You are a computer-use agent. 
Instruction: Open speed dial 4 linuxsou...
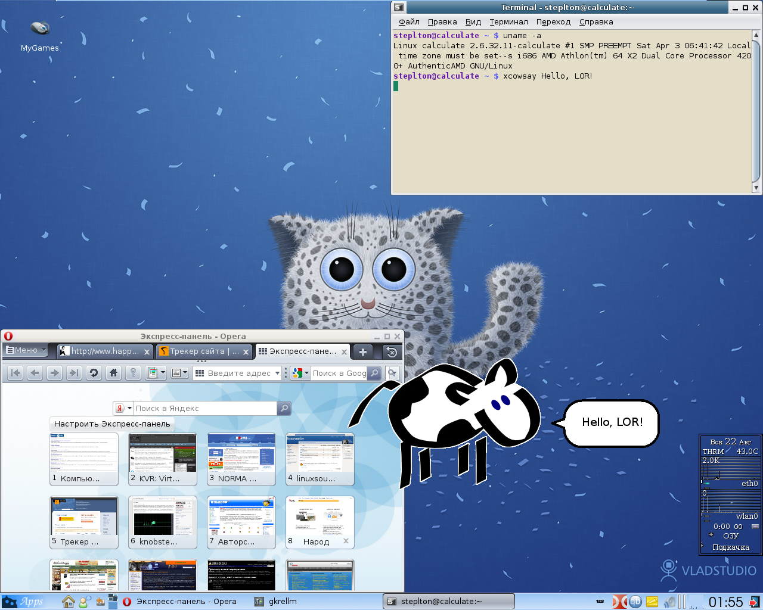320,459
